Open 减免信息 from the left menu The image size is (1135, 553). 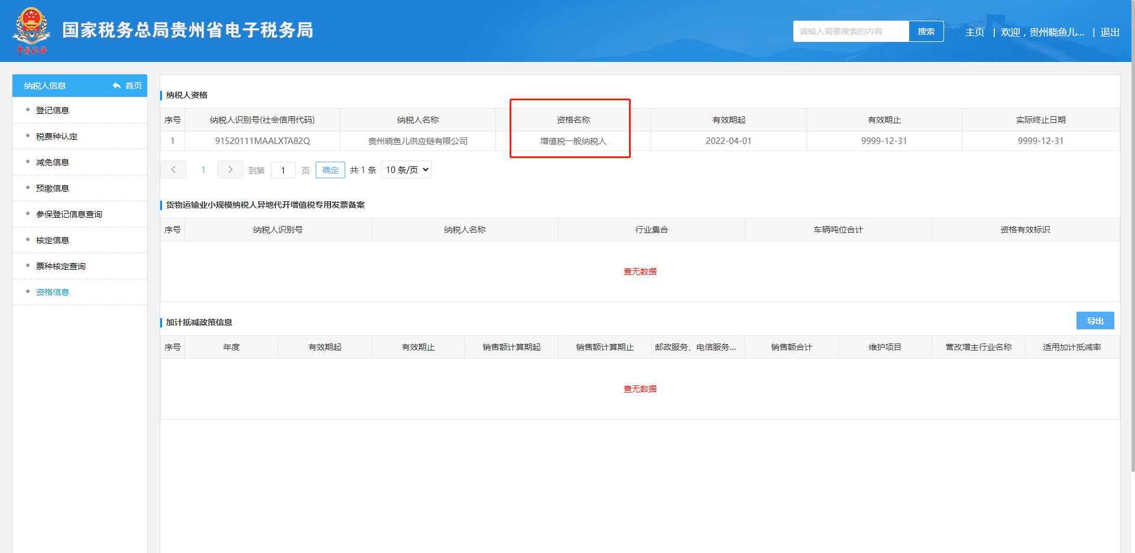[x=53, y=162]
